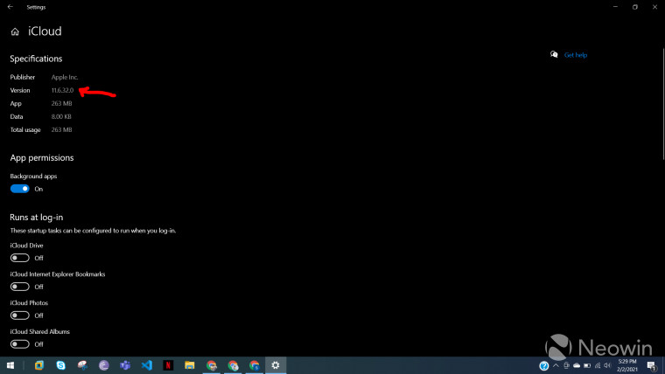Restore down the Settings window
This screenshot has width=665, height=374.
click(635, 7)
